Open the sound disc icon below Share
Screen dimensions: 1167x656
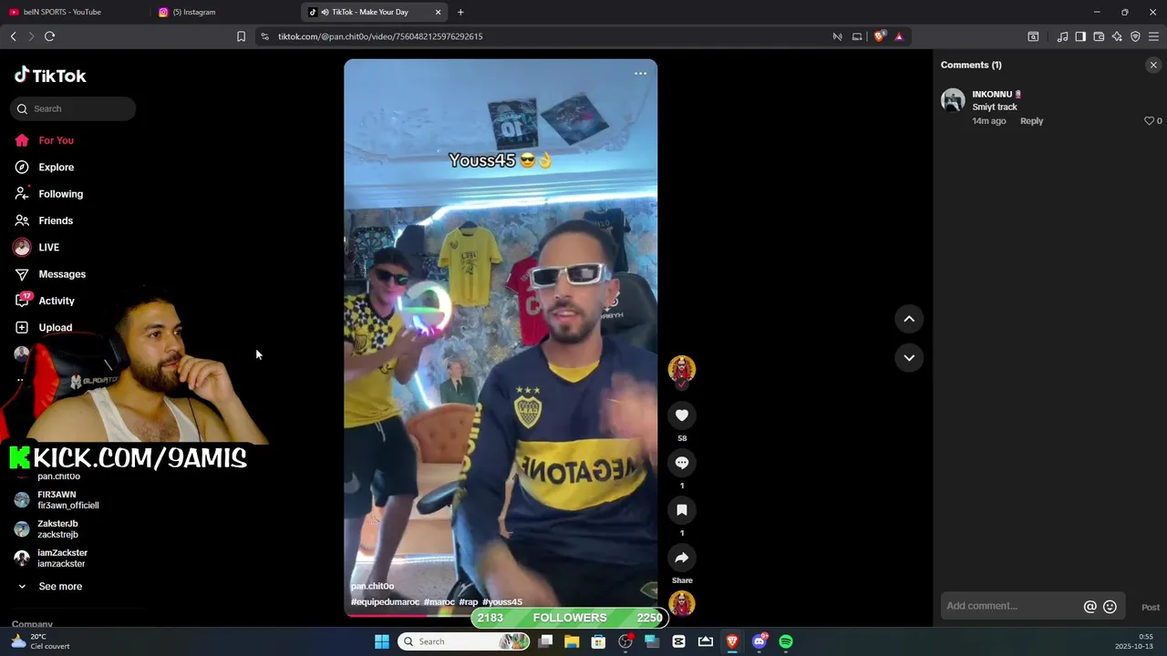(x=681, y=604)
